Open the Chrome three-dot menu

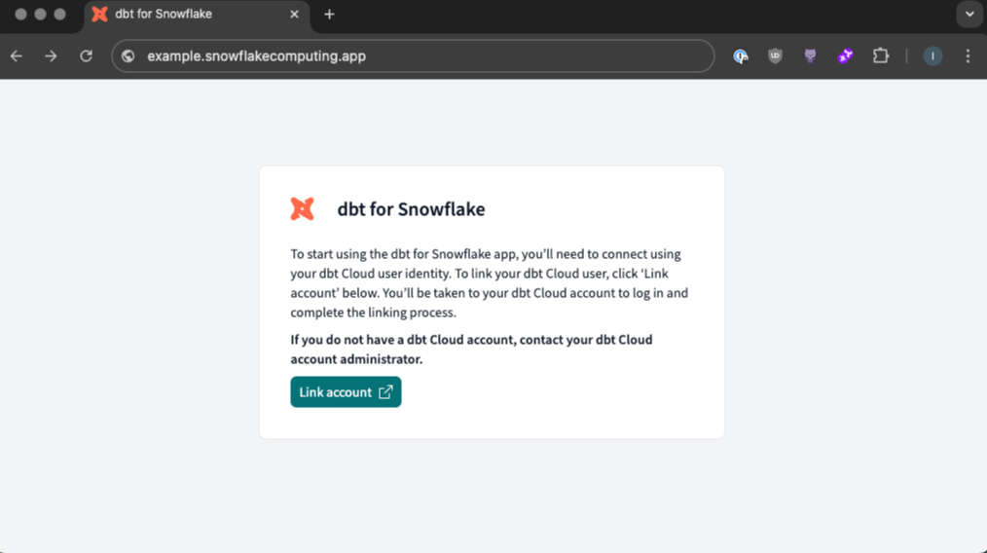(968, 56)
